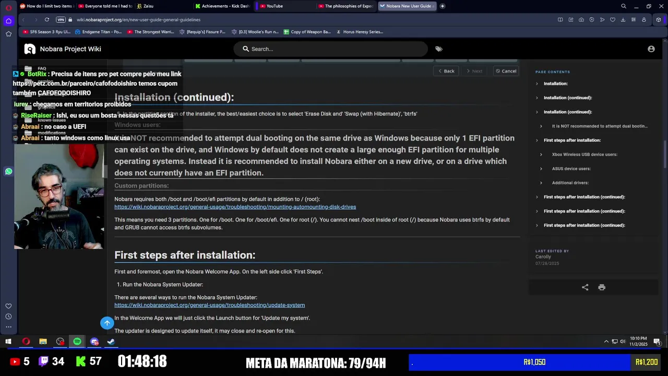Expand the 'Additional drivers:' chevron

click(x=541, y=183)
